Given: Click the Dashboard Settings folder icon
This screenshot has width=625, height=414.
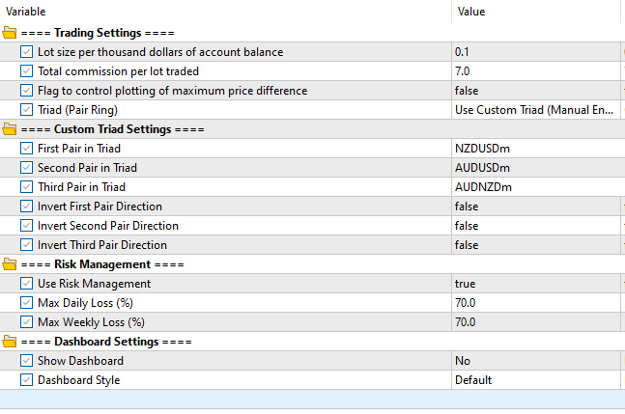Looking at the screenshot, I should click(10, 341).
